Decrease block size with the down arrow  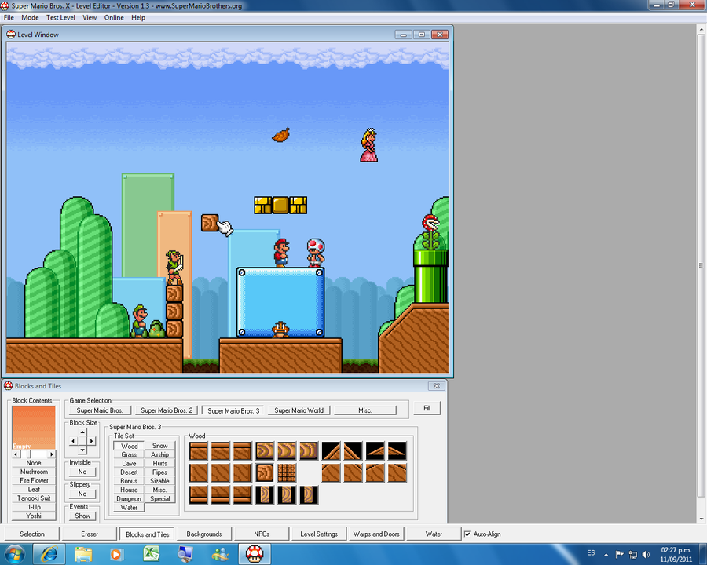(82, 450)
